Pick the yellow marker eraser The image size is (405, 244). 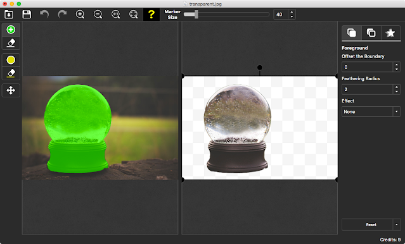click(11, 73)
